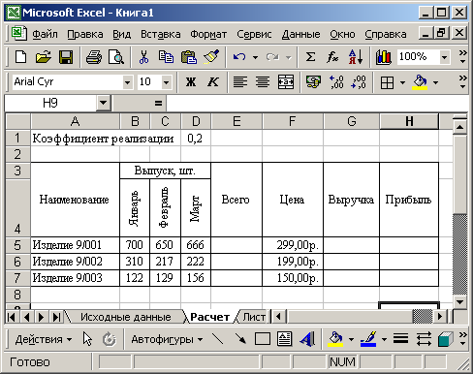
Task: Open the Файл menu
Action: tap(45, 34)
